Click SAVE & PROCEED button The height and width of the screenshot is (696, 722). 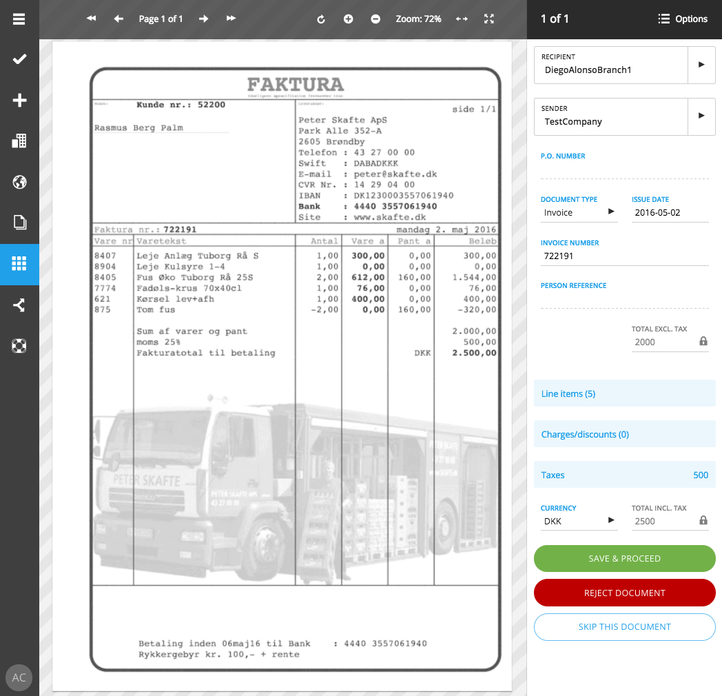pyautogui.click(x=624, y=558)
